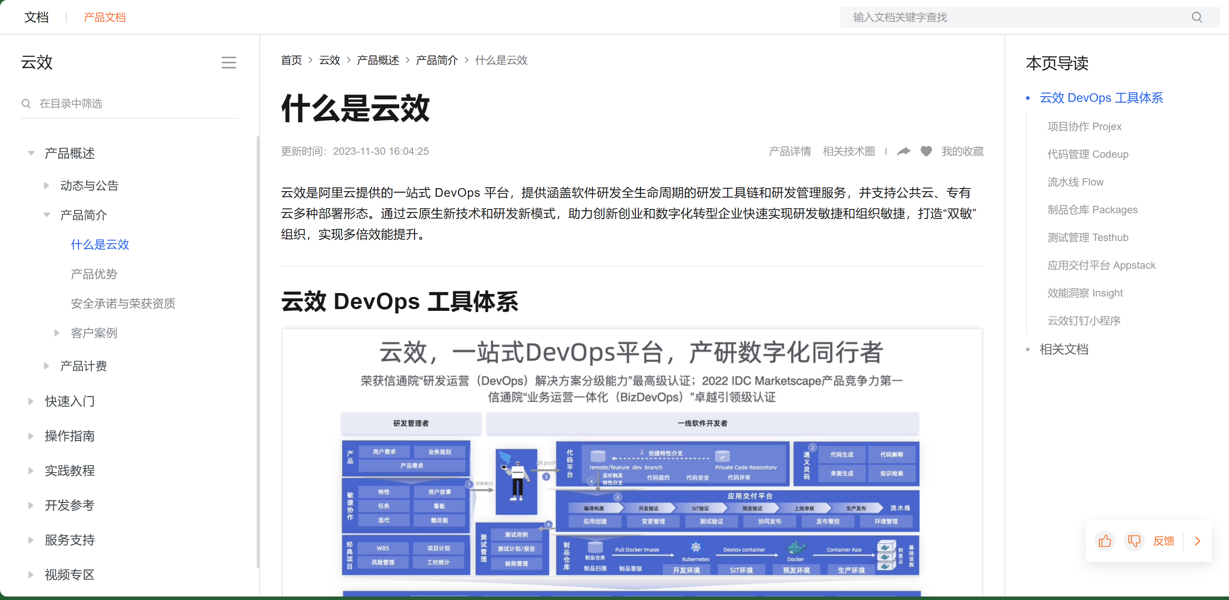Image resolution: width=1229 pixels, height=600 pixels.
Task: Click the 产品详情 link
Action: pyautogui.click(x=790, y=152)
